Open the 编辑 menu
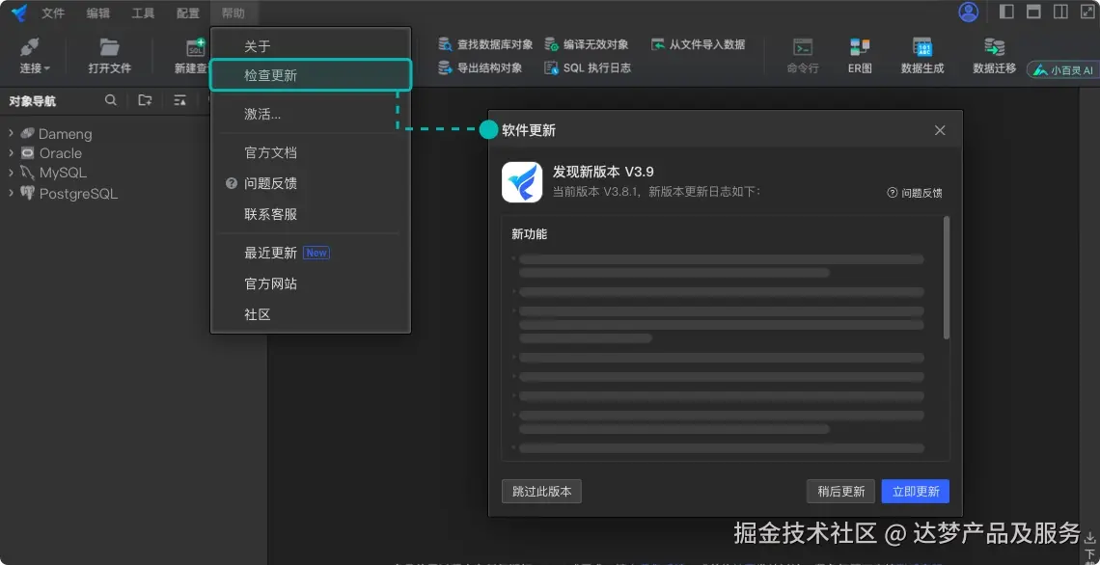This screenshot has width=1100, height=565. click(97, 13)
